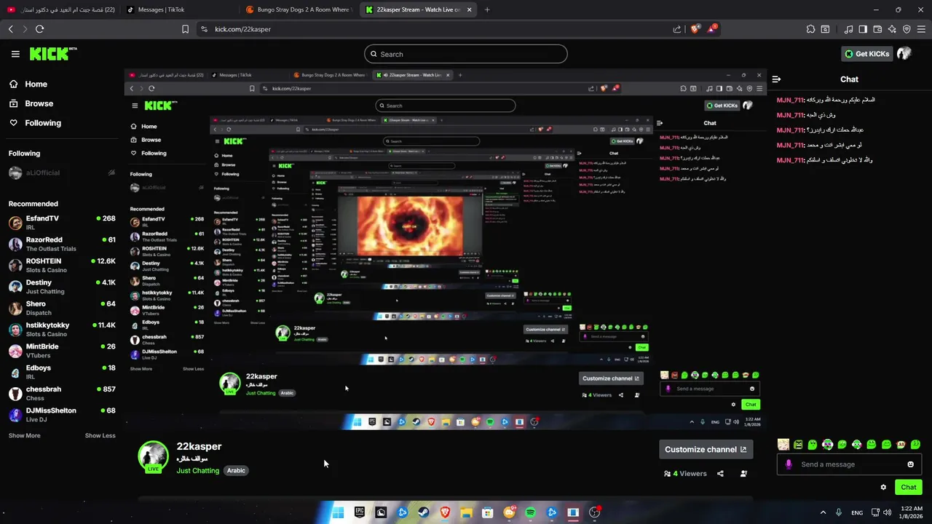Open ROSHTEIN recommended channel
Image resolution: width=932 pixels, height=524 pixels.
pos(62,265)
